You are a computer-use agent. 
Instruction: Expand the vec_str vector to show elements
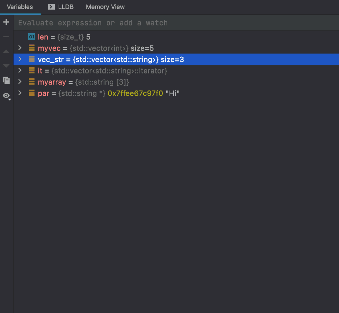click(x=19, y=59)
